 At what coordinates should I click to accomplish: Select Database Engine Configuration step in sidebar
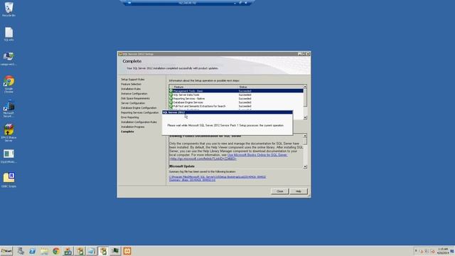point(139,107)
